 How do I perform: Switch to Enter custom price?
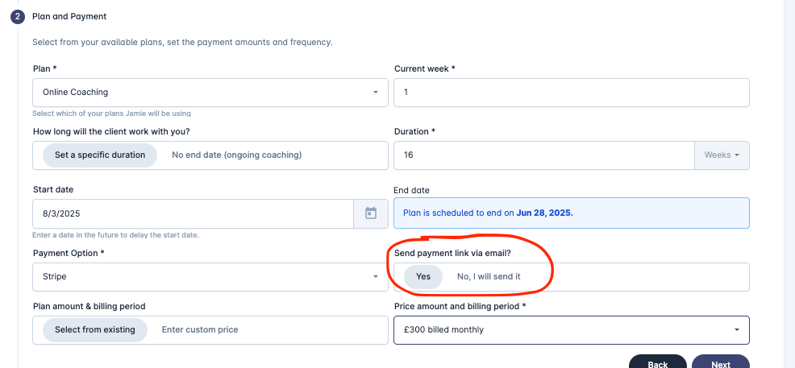click(x=200, y=330)
